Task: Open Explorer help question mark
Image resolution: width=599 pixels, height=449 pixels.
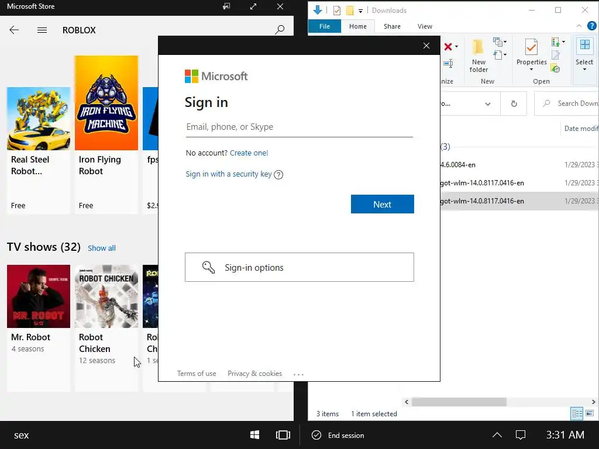Action: coord(592,26)
